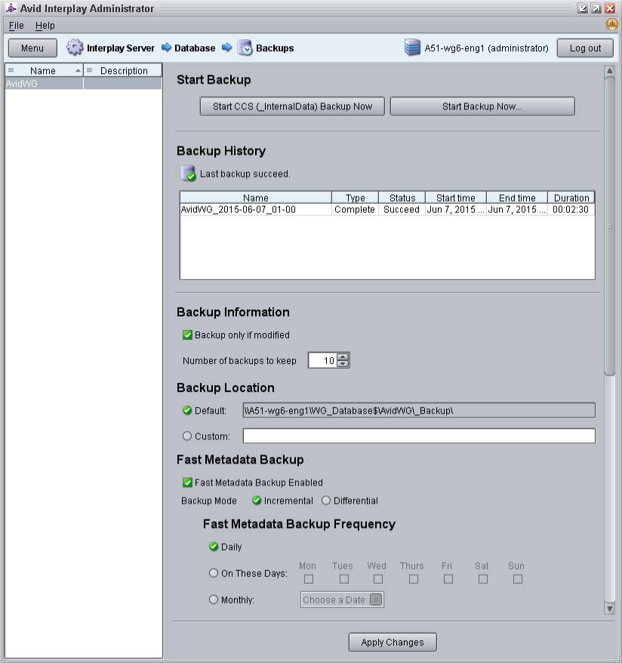Click the Status column header

[402, 197]
